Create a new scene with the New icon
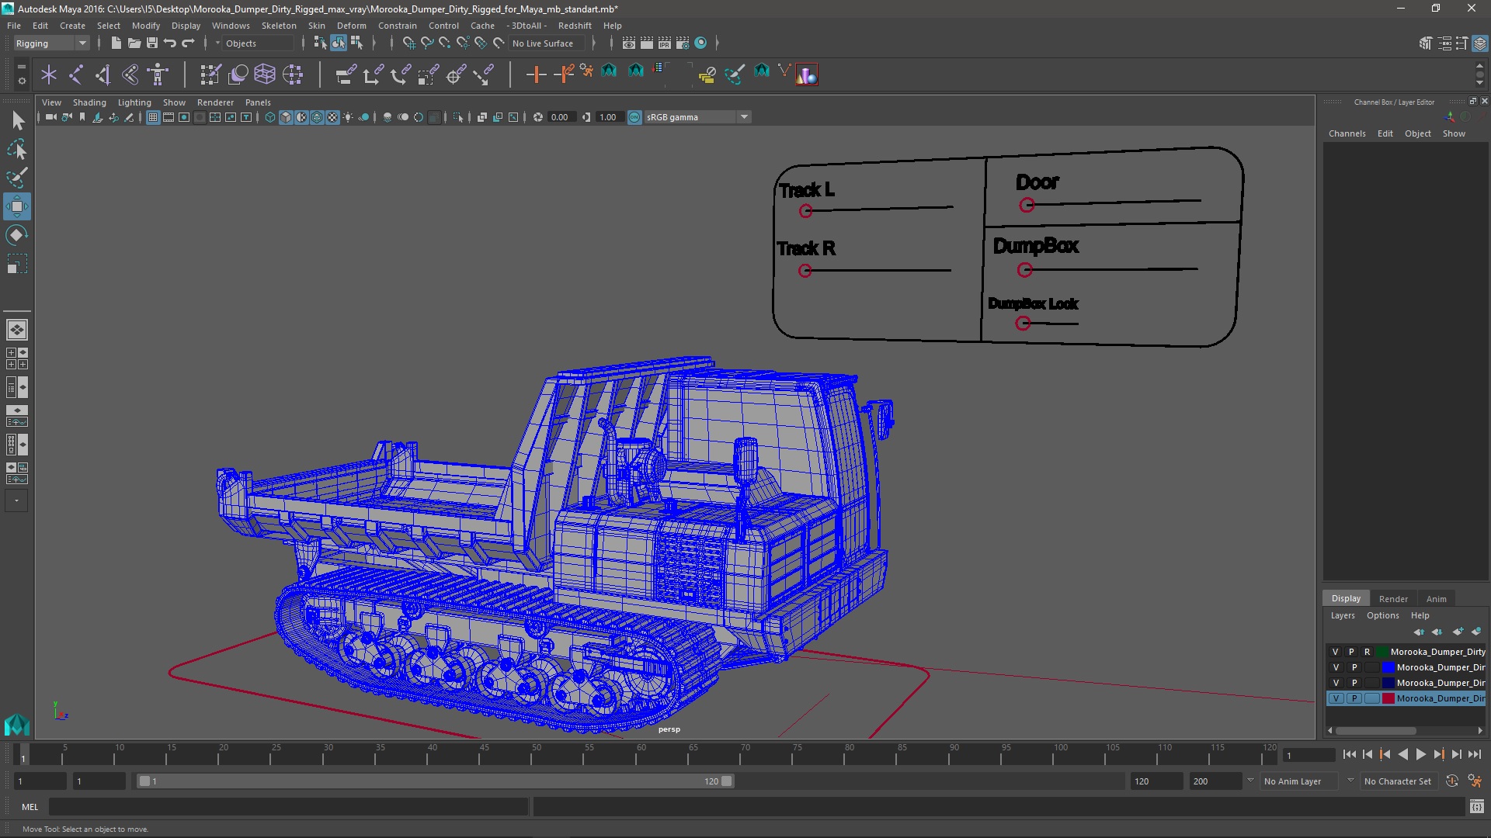Image resolution: width=1491 pixels, height=838 pixels. pyautogui.click(x=116, y=43)
